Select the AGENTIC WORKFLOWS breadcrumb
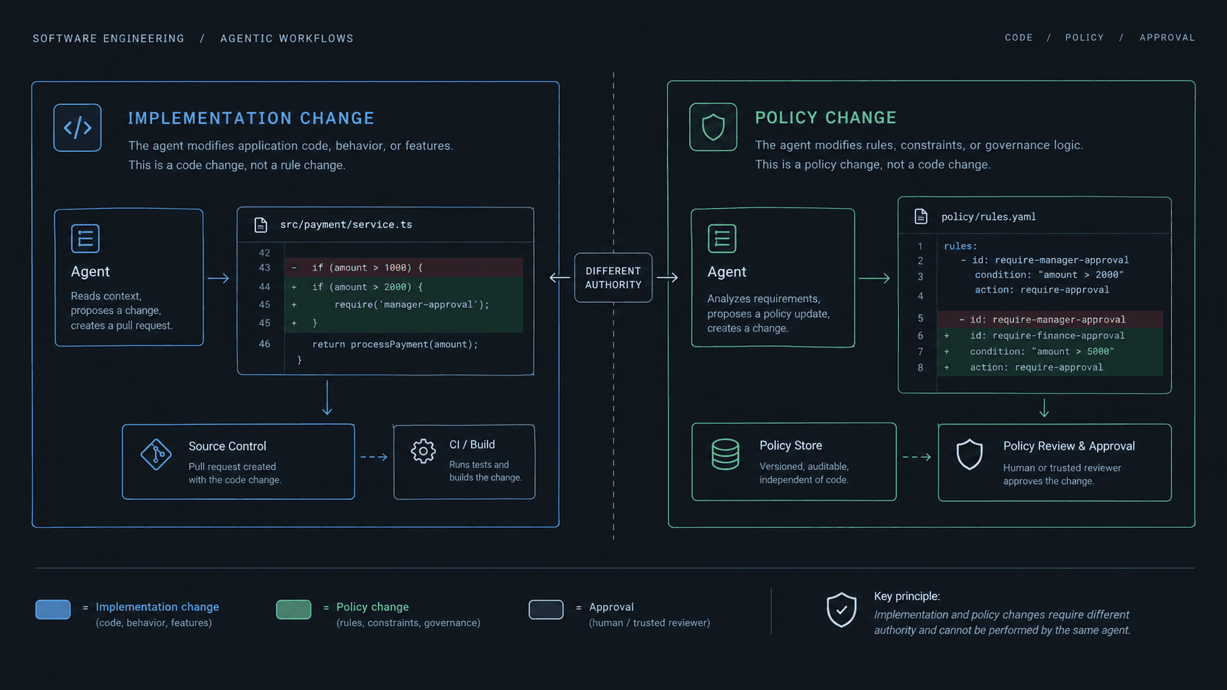Screen dimensions: 1227x690 click(x=287, y=38)
